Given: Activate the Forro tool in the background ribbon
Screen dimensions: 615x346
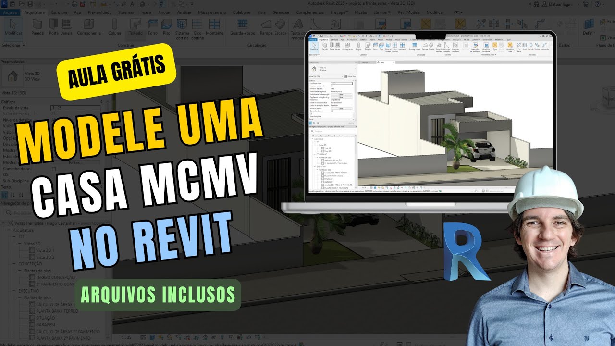Looking at the screenshot, I should (153, 26).
